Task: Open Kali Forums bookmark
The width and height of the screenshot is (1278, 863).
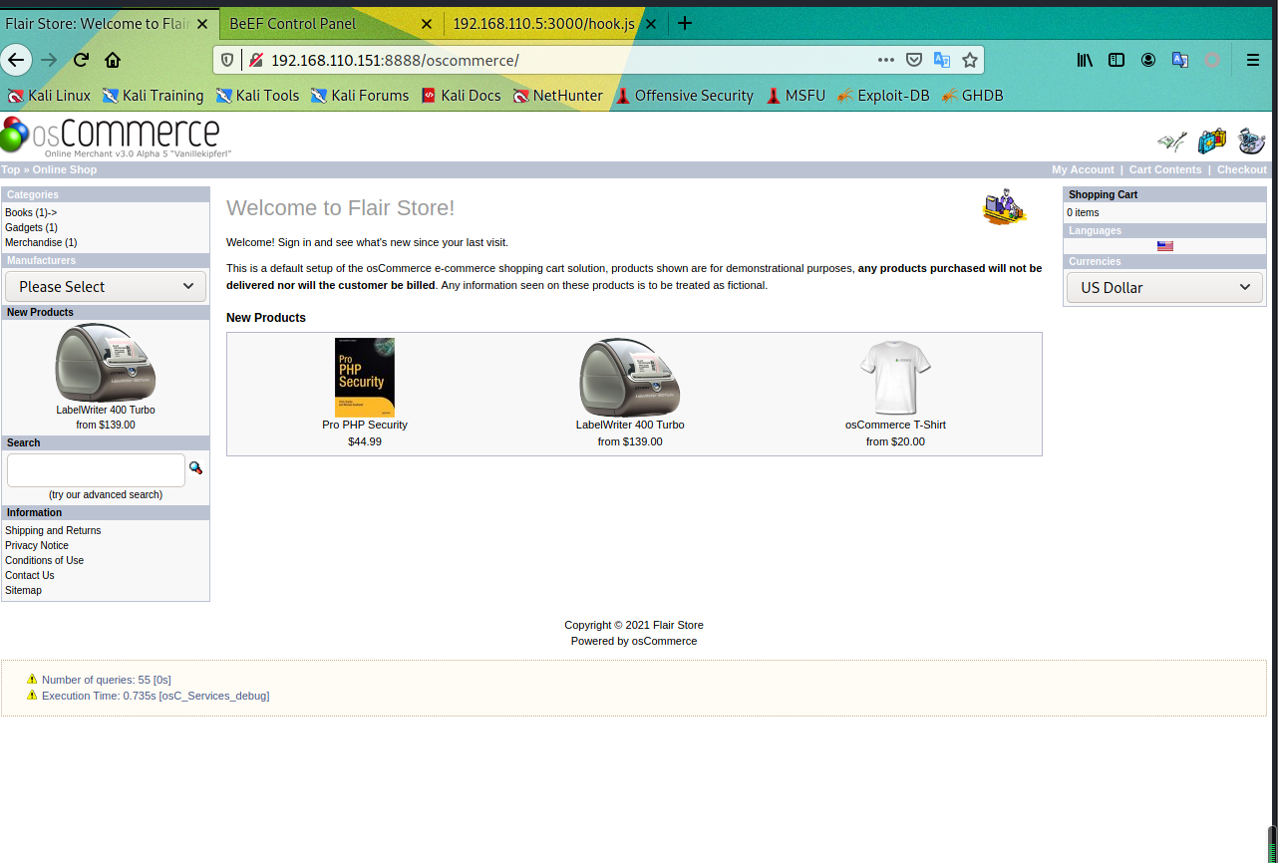Action: point(359,96)
